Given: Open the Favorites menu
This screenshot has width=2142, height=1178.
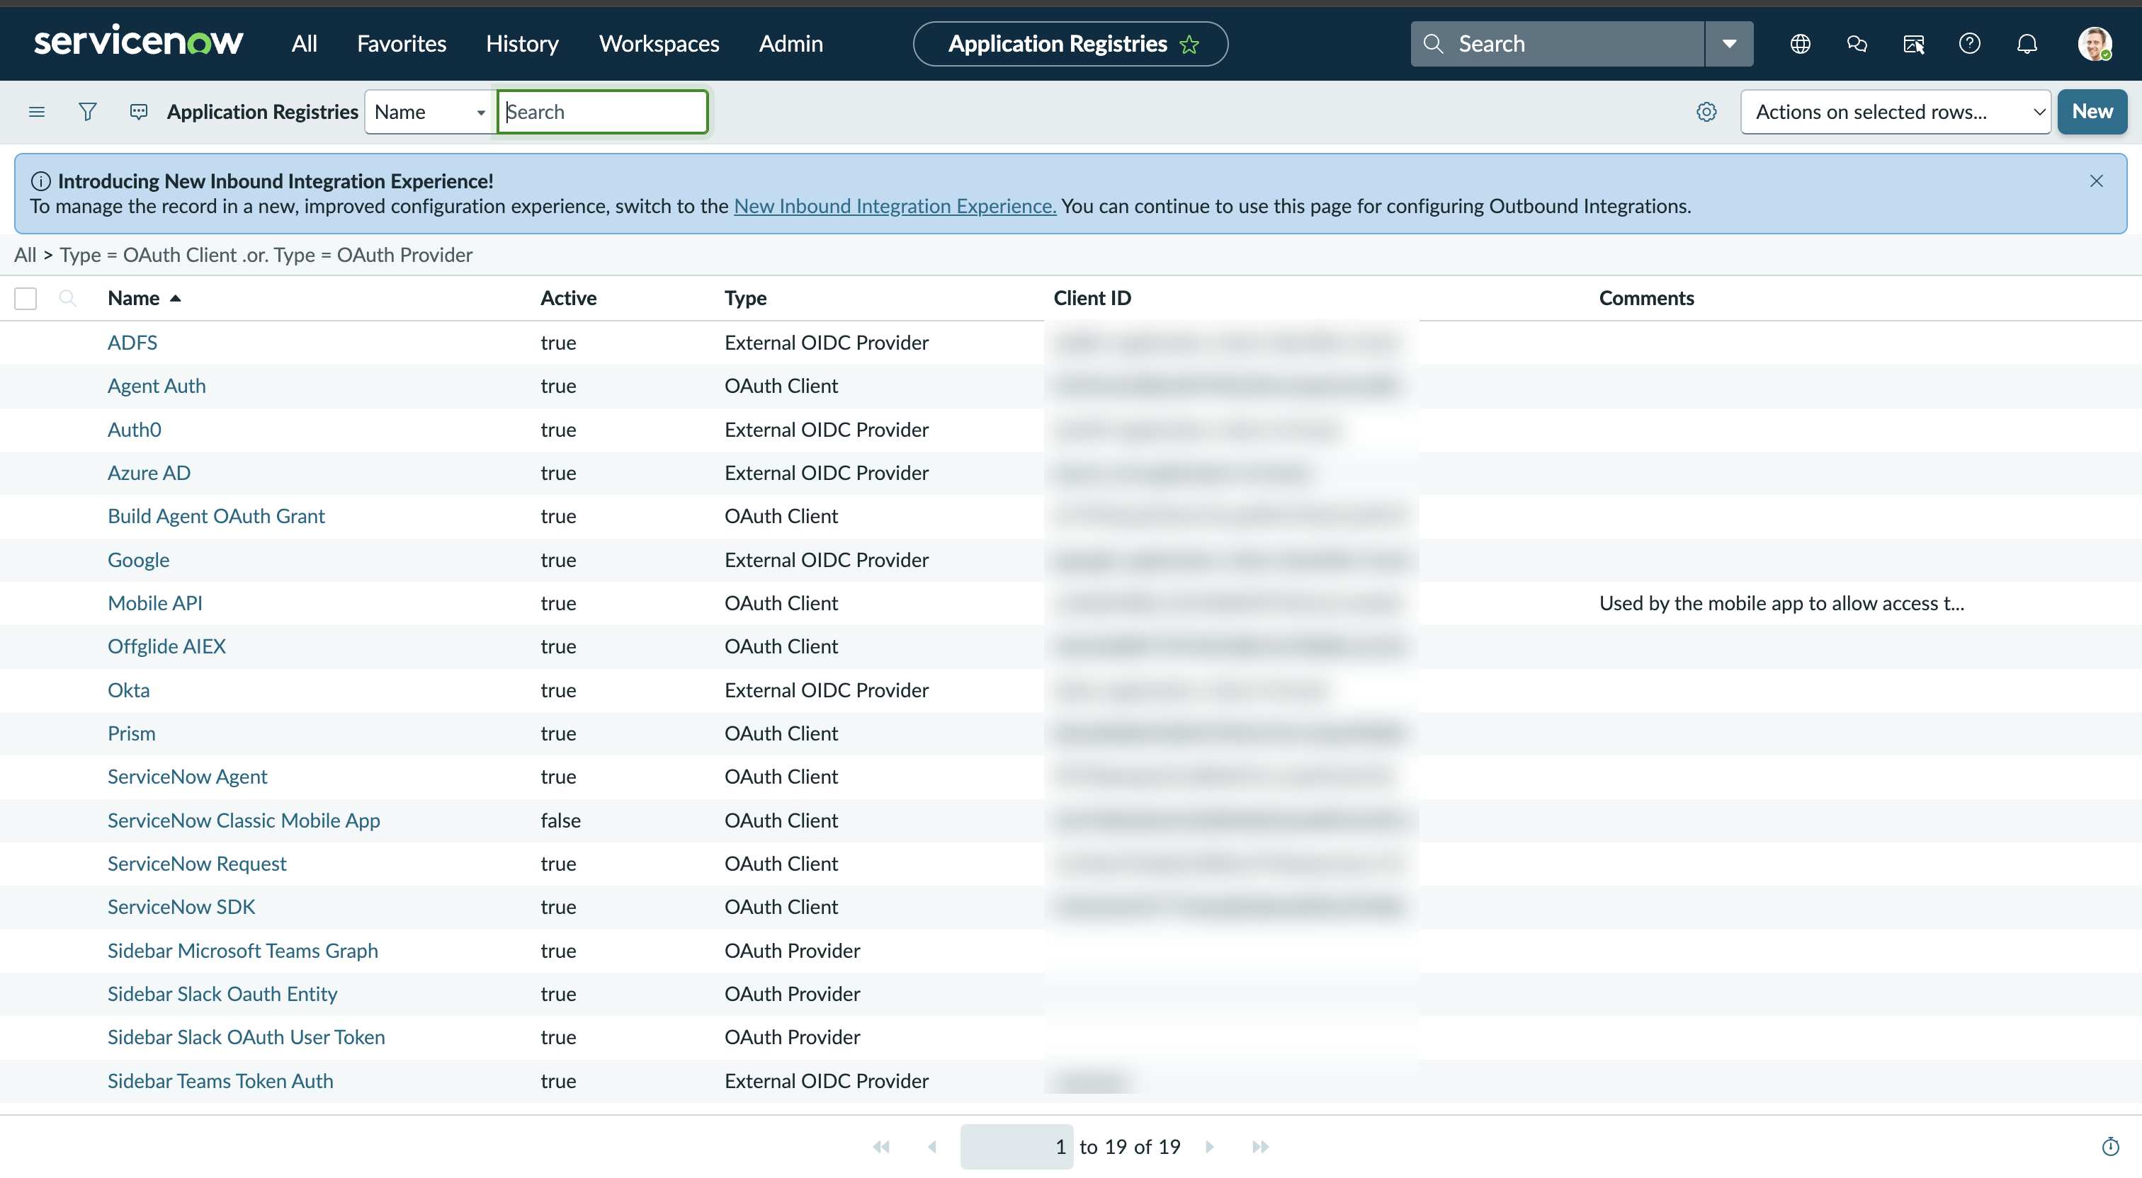Looking at the screenshot, I should pos(402,43).
